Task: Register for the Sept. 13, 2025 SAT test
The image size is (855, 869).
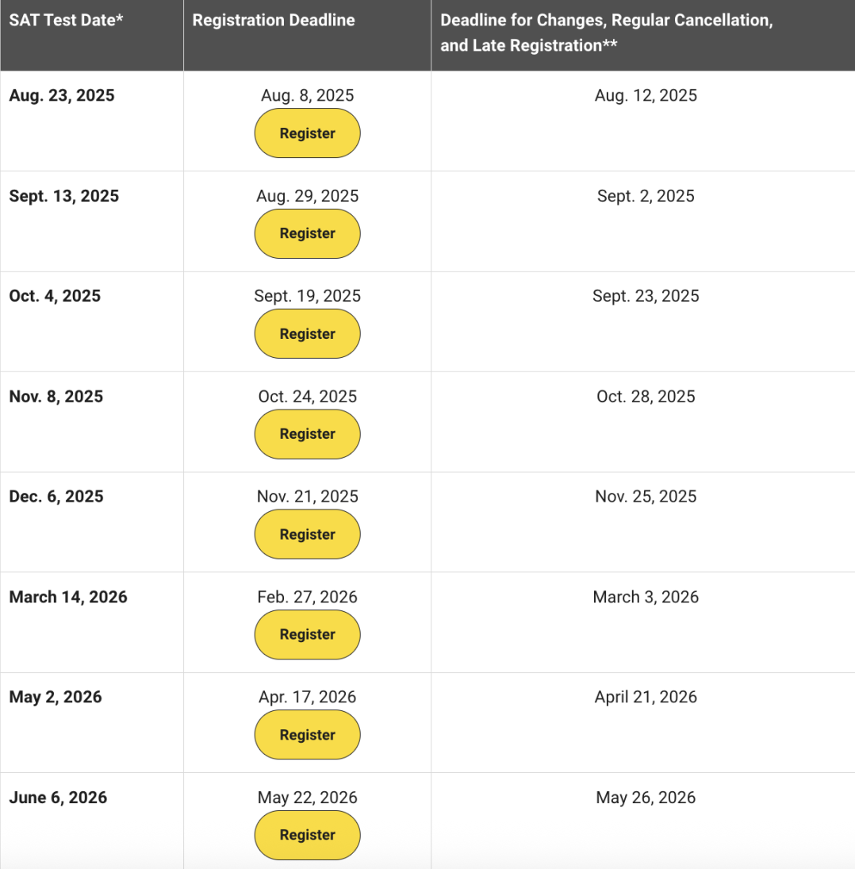Action: pyautogui.click(x=307, y=233)
